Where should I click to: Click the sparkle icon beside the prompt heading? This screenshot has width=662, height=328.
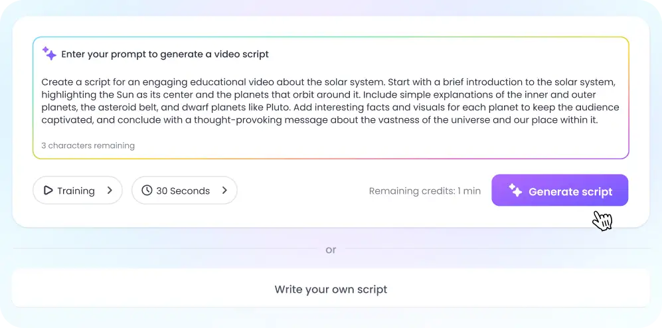coord(49,54)
